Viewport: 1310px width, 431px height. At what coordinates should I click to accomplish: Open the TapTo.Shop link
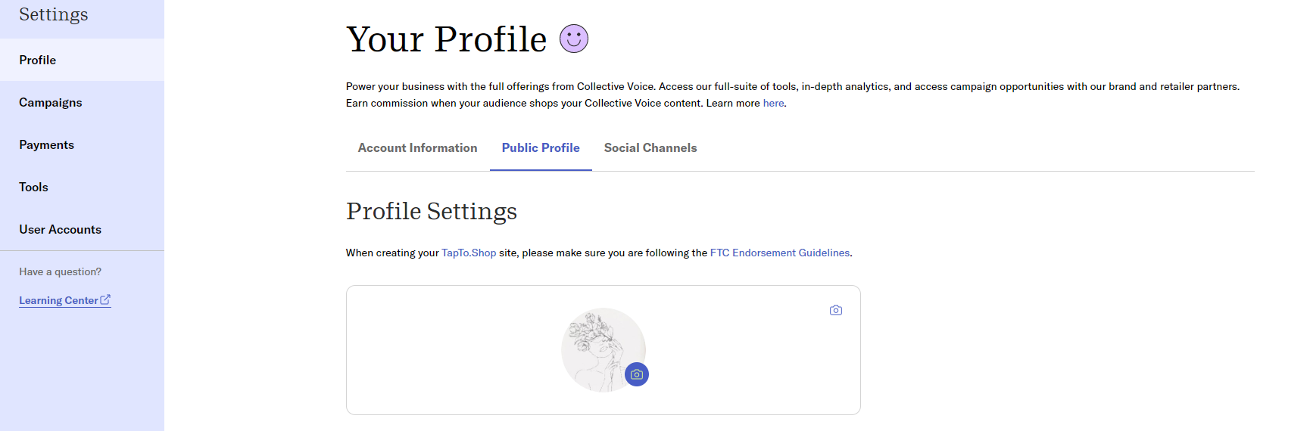pyautogui.click(x=469, y=253)
